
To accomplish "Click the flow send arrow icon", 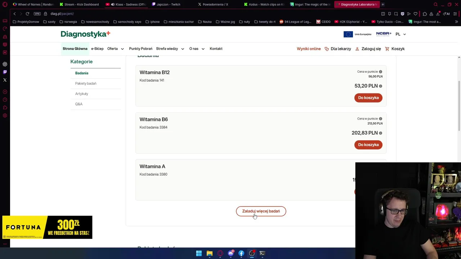I will [409, 14].
